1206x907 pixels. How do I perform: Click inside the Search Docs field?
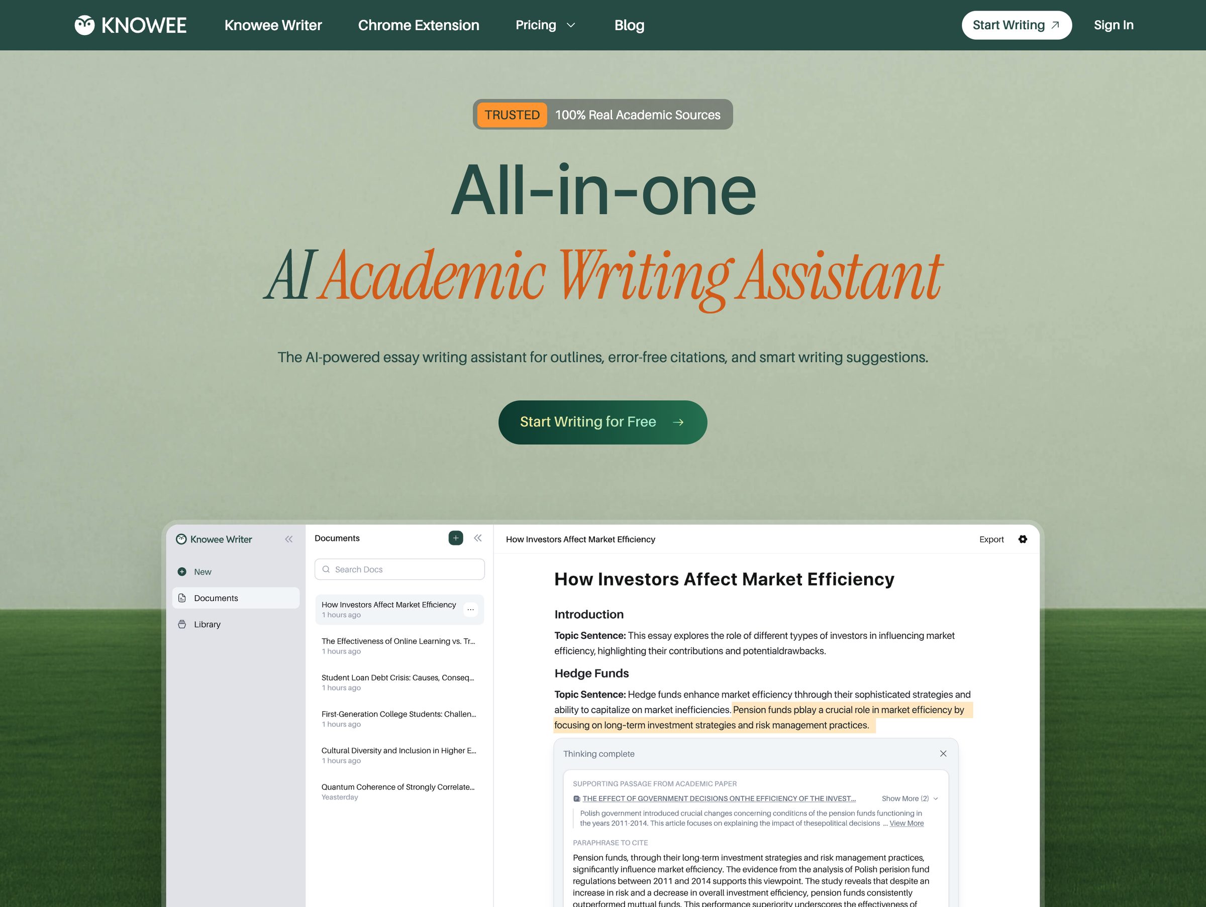399,569
